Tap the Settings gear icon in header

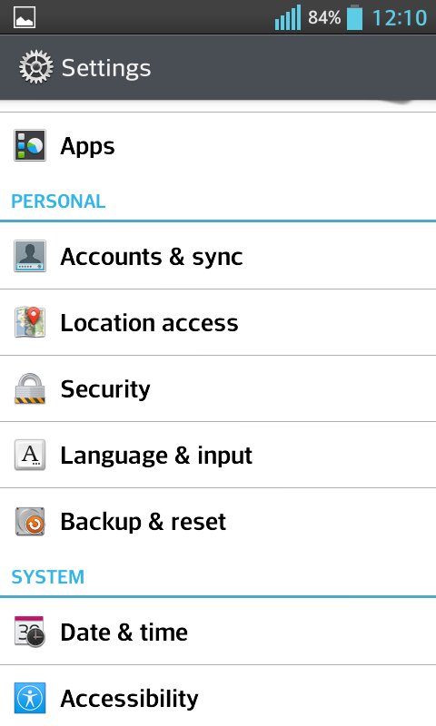point(35,67)
